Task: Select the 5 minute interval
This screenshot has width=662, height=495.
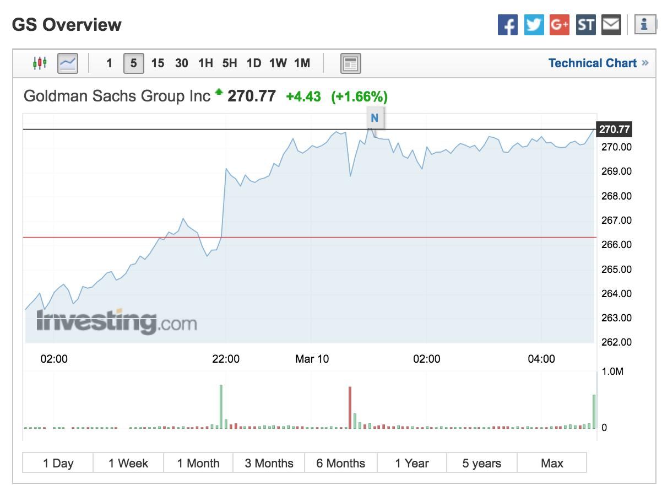Action: click(x=133, y=63)
